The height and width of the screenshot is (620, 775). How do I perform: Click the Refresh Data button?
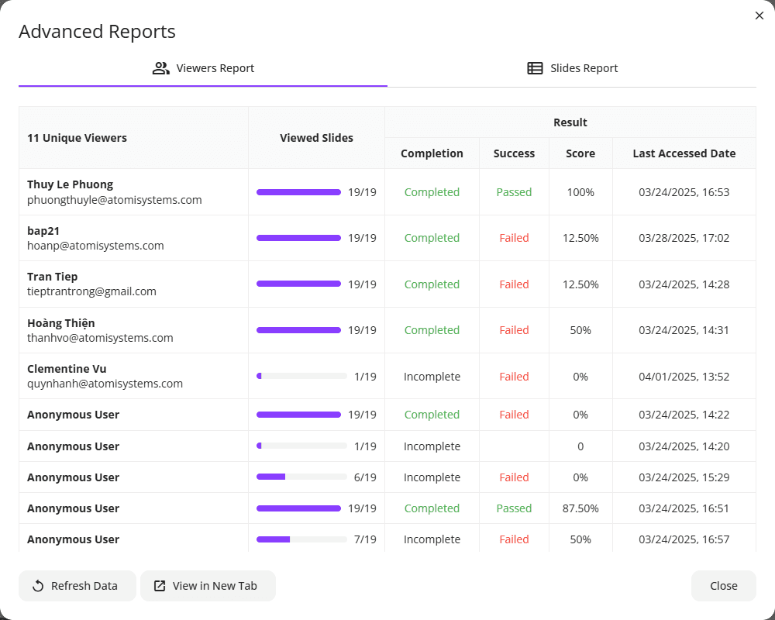tap(77, 586)
